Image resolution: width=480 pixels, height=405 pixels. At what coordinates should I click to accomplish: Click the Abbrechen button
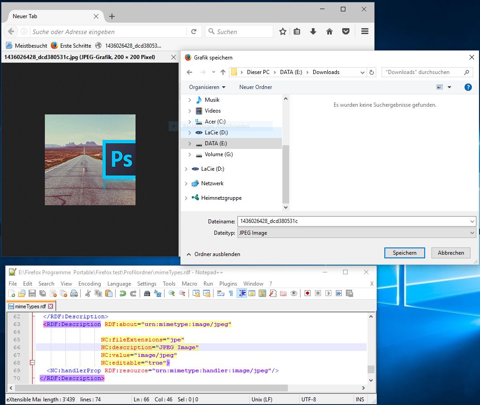(451, 253)
